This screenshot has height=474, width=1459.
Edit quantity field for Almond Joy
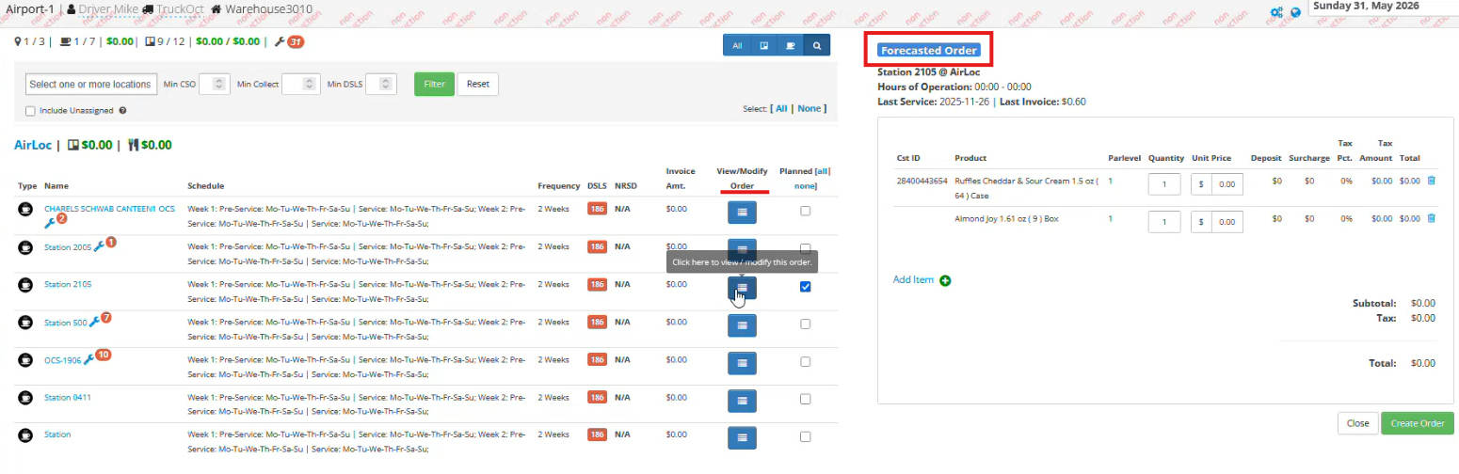click(x=1164, y=222)
